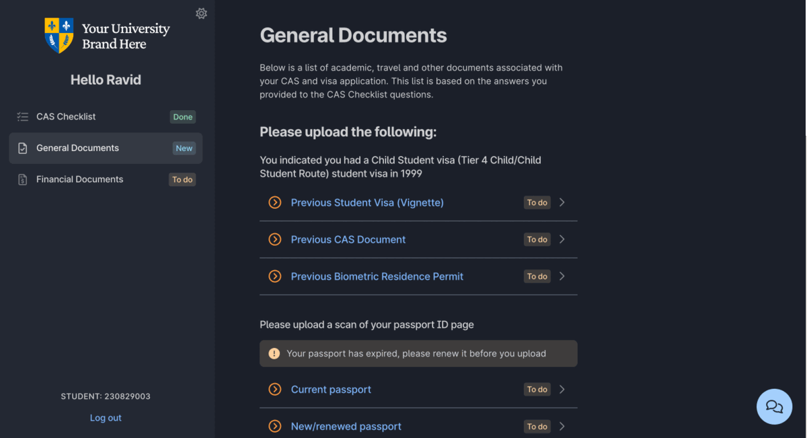Open the Previous CAS Document link
Viewport: 807px width, 438px height.
pyautogui.click(x=348, y=239)
